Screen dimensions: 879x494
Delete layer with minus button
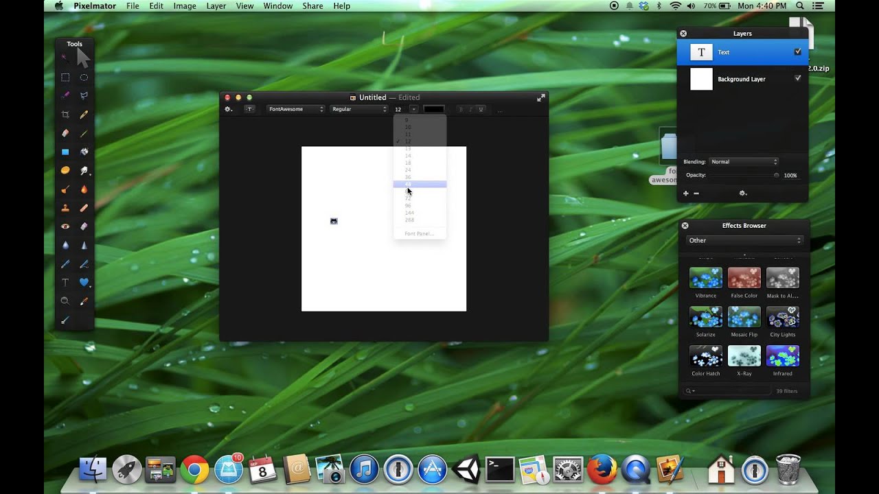[696, 193]
